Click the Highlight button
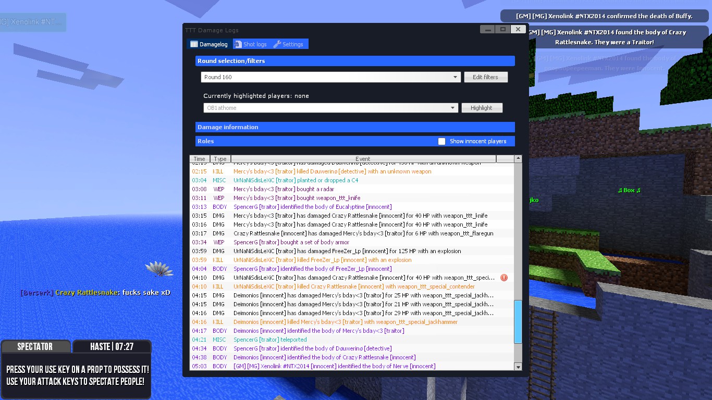 click(x=482, y=108)
